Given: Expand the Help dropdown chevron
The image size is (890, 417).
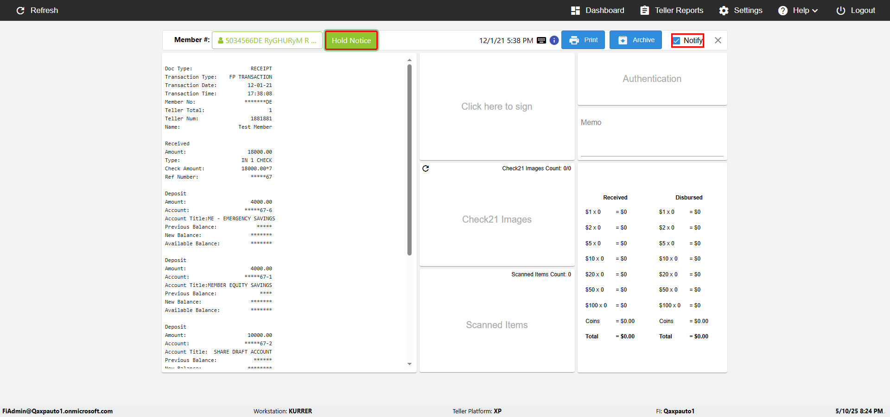Looking at the screenshot, I should click(815, 11).
